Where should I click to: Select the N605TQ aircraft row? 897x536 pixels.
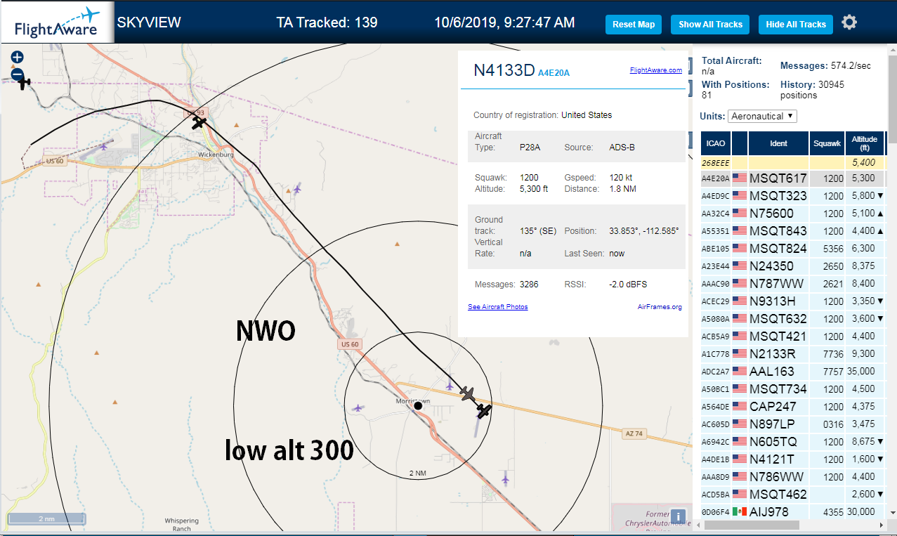pyautogui.click(x=792, y=442)
